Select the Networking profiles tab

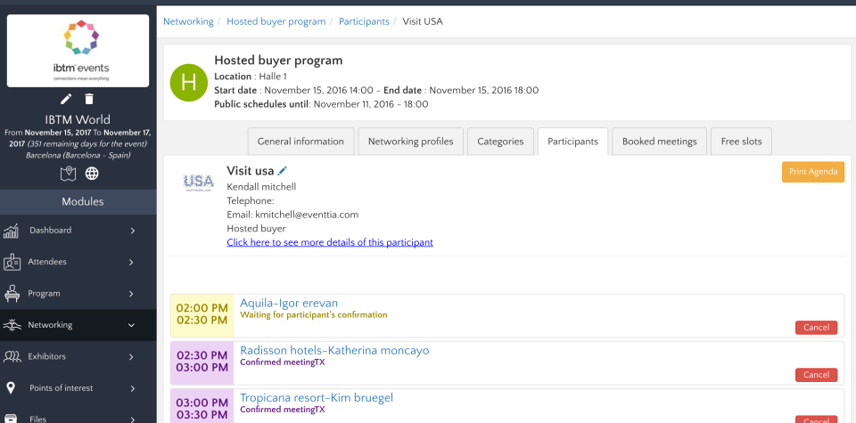(x=410, y=142)
